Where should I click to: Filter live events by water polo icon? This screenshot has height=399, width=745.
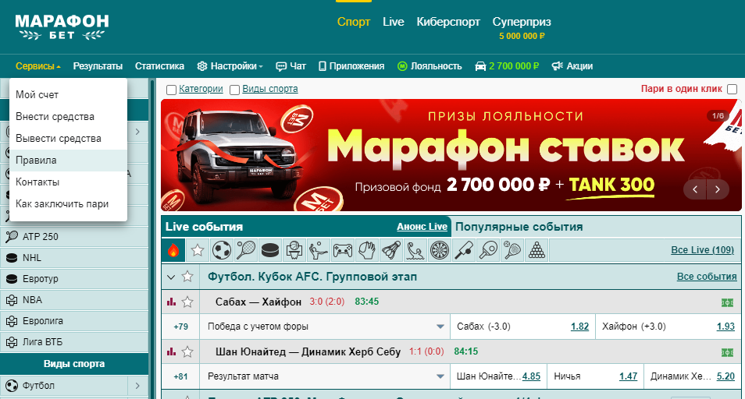415,250
